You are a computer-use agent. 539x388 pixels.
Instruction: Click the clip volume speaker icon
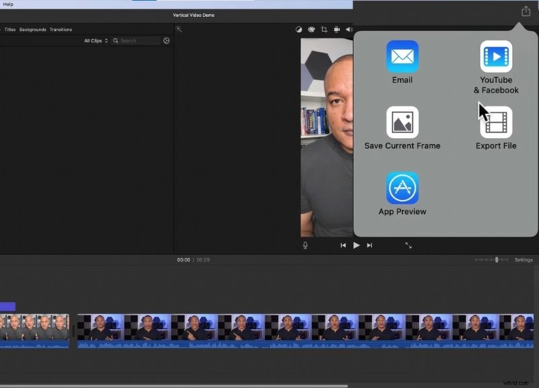pos(348,30)
